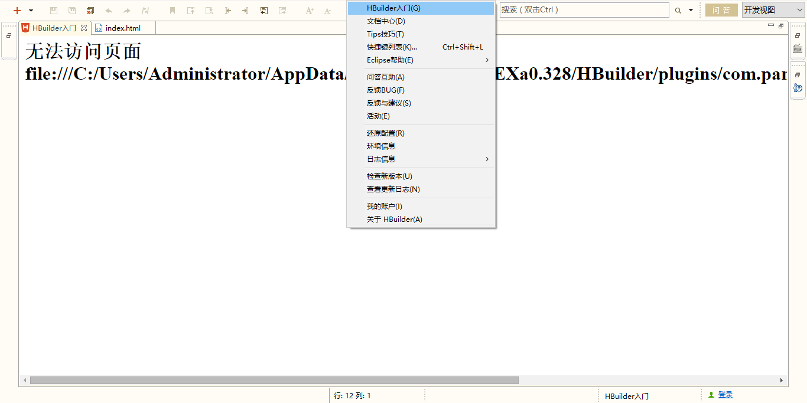Close the HBuilder入门 tab
807x403 pixels.
[x=84, y=28]
